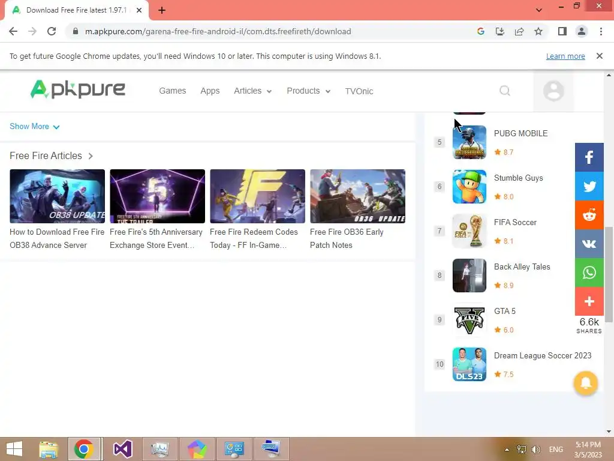The width and height of the screenshot is (614, 461).
Task: Open FIFA Soccer app icon
Action: [x=469, y=231]
